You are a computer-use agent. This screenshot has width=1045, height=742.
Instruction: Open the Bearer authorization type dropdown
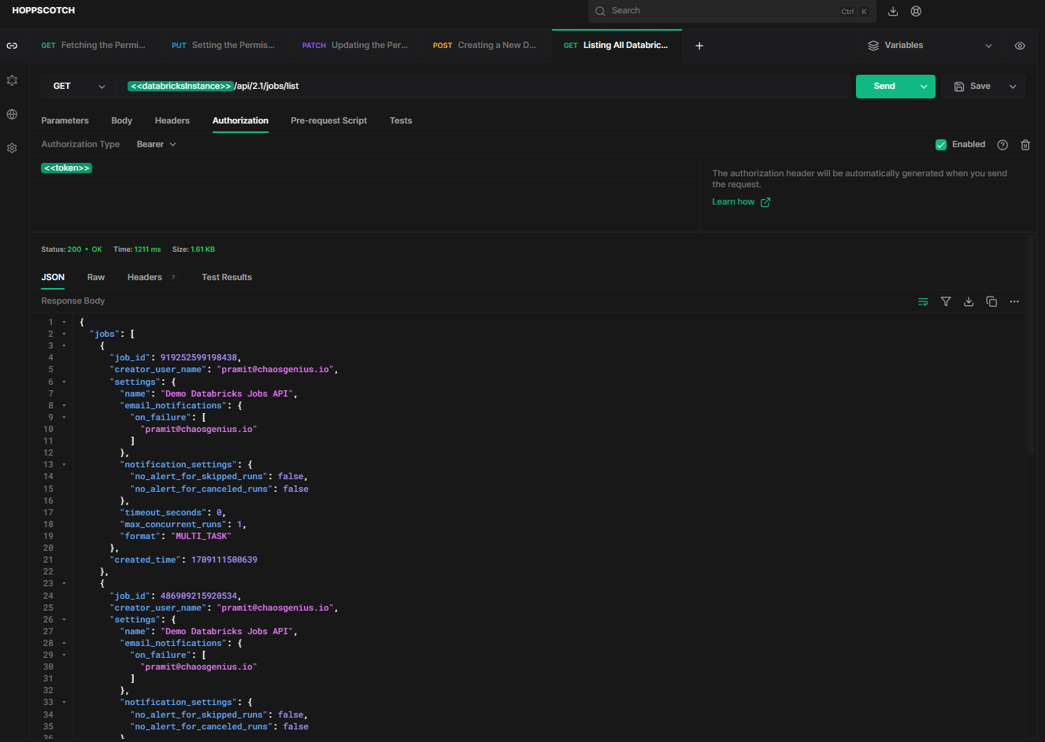[154, 144]
